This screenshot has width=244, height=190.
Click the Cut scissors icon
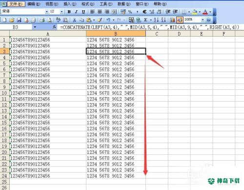click(75, 20)
